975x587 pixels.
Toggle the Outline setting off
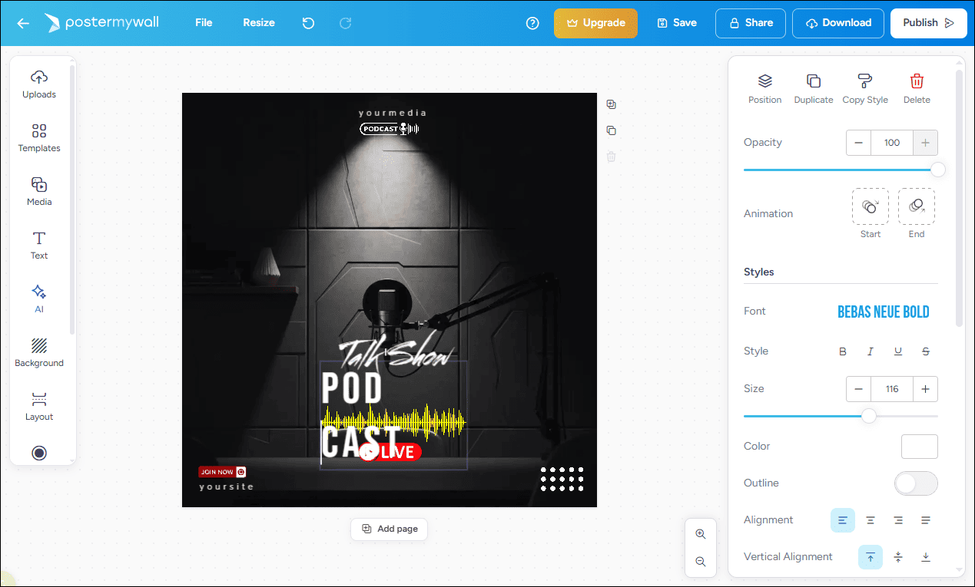click(x=916, y=483)
